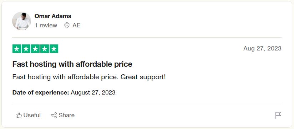Viewport: 294px width, 129px height.
Task: Open the "Fast hosting with affordable price" heading
Action: 72,64
